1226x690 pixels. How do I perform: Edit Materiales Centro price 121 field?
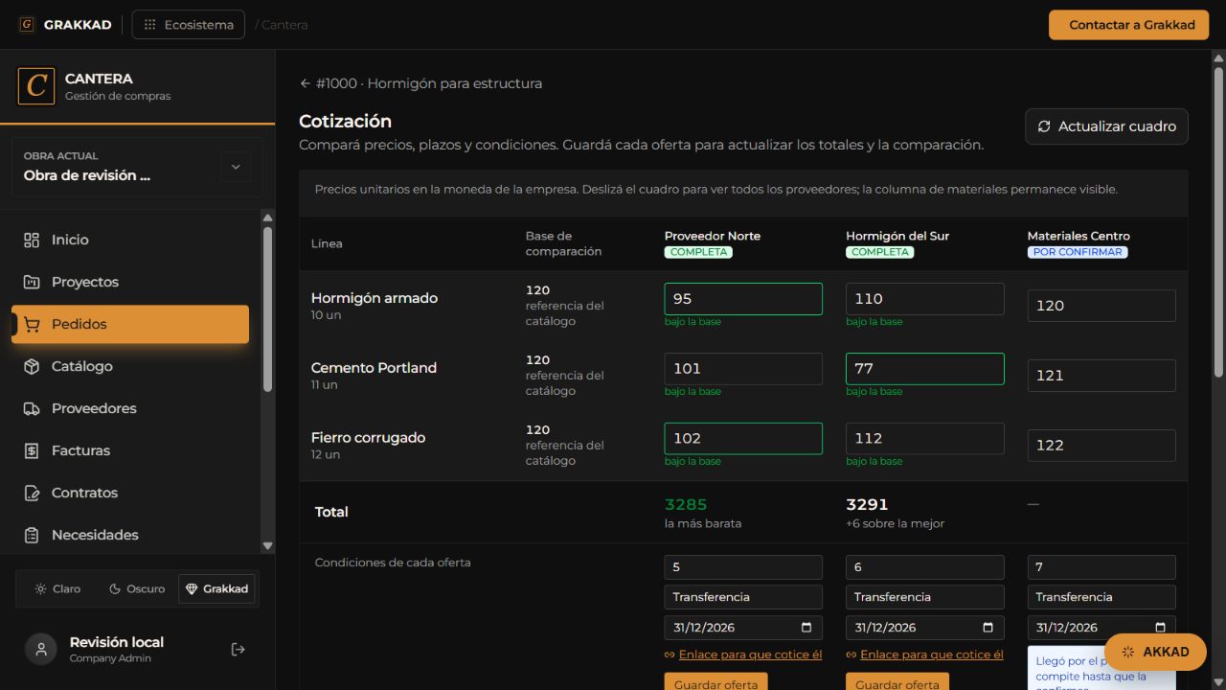pos(1101,376)
